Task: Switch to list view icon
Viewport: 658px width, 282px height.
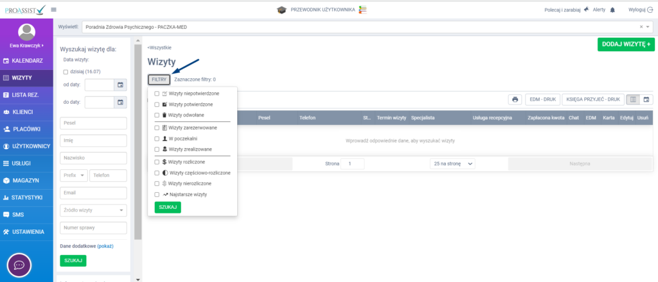Action: pos(633,99)
